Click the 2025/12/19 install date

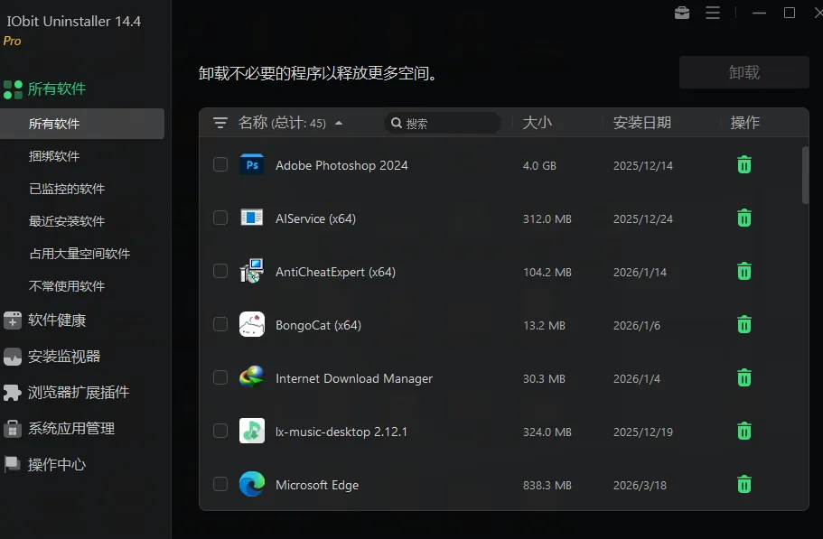[x=643, y=432]
